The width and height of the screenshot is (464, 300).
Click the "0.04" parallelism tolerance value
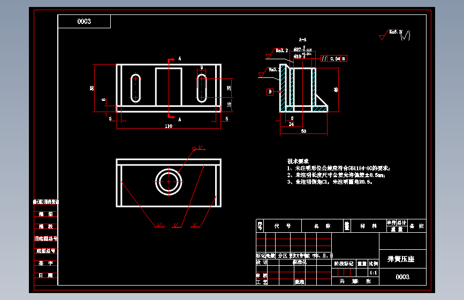click(335, 59)
